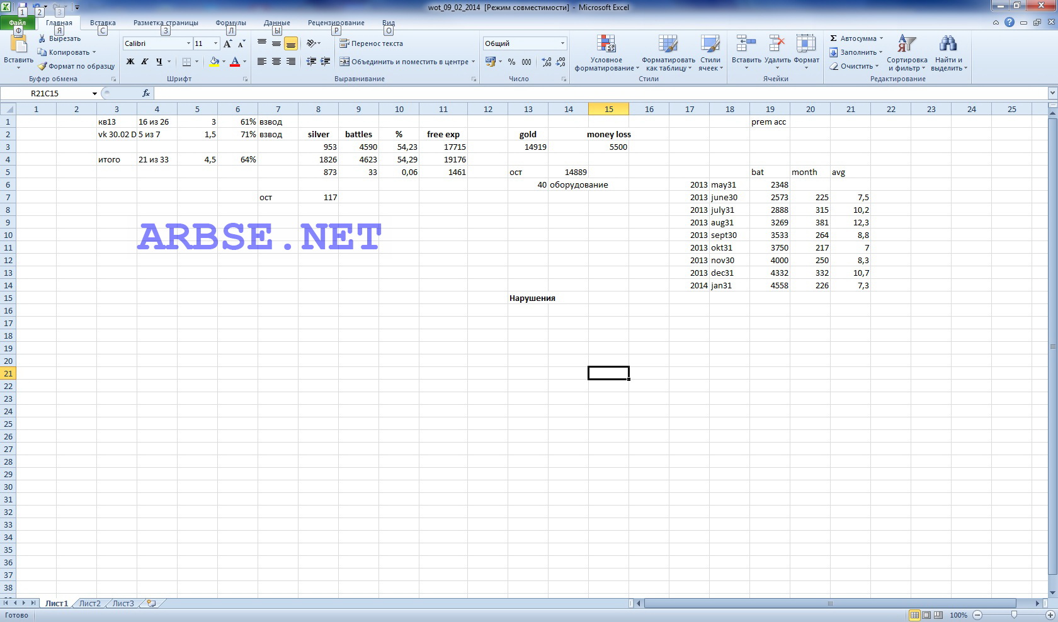Screen dimensions: 1058x622
Task: Click the borders icon in Шрифт group
Action: (186, 62)
